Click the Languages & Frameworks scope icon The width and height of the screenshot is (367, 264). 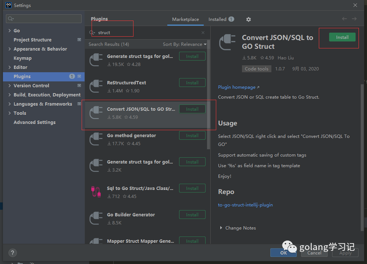click(x=79, y=104)
